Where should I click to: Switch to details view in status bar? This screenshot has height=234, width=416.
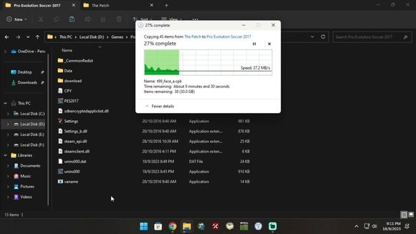point(404,214)
